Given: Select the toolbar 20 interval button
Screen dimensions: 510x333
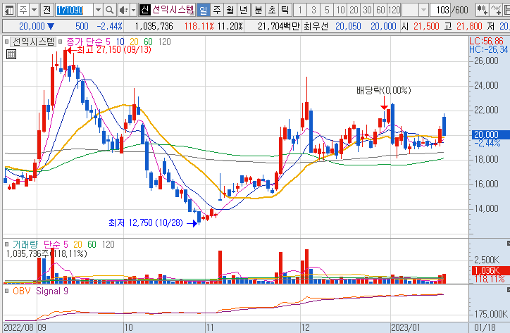Looking at the screenshot, I should pyautogui.click(x=354, y=10).
